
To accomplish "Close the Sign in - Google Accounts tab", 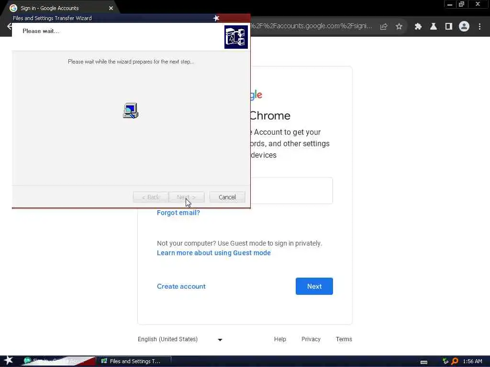I will click(111, 8).
